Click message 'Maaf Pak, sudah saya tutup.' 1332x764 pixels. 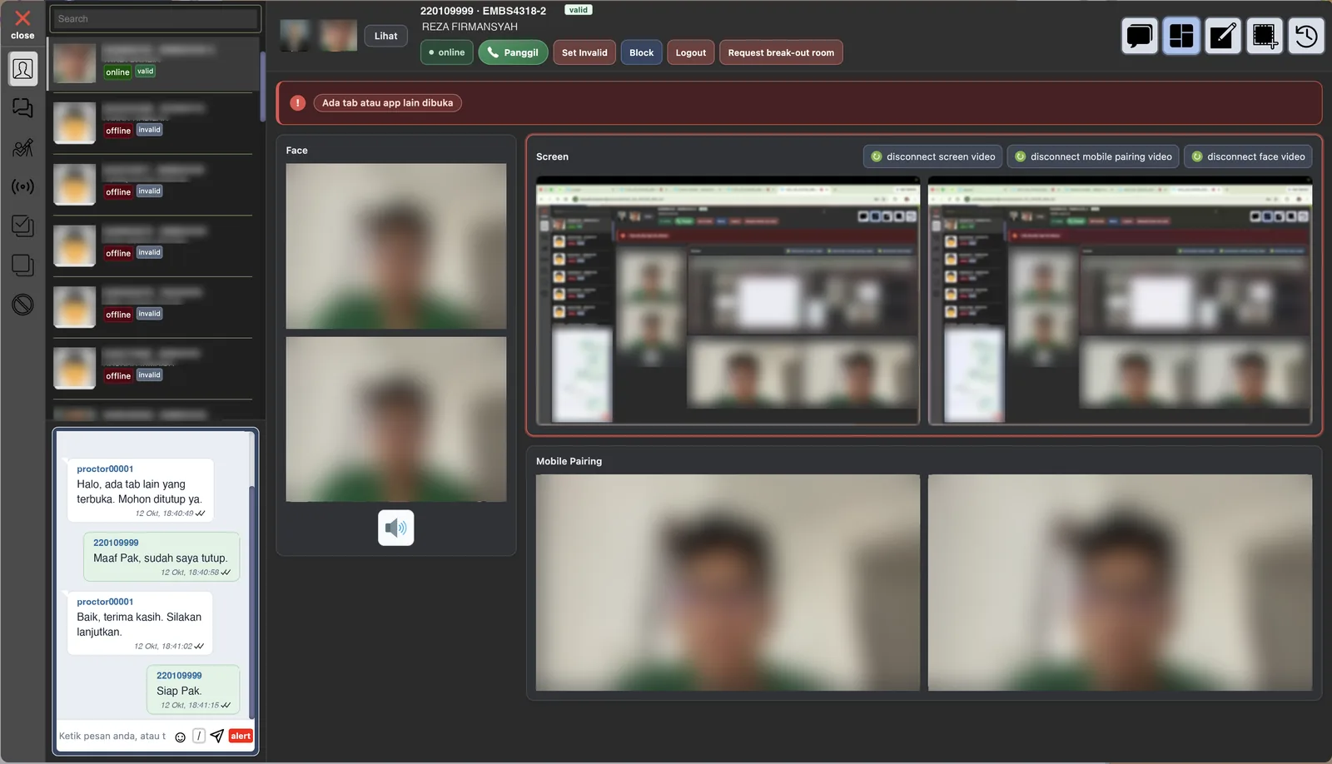click(x=161, y=558)
